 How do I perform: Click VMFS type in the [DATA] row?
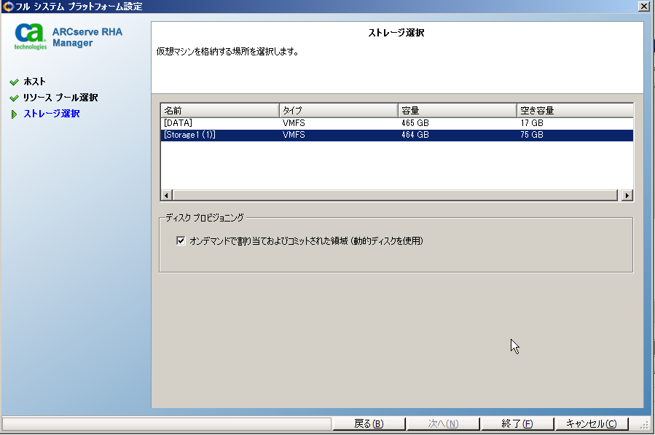point(294,123)
